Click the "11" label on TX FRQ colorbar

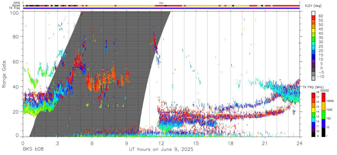318,127
